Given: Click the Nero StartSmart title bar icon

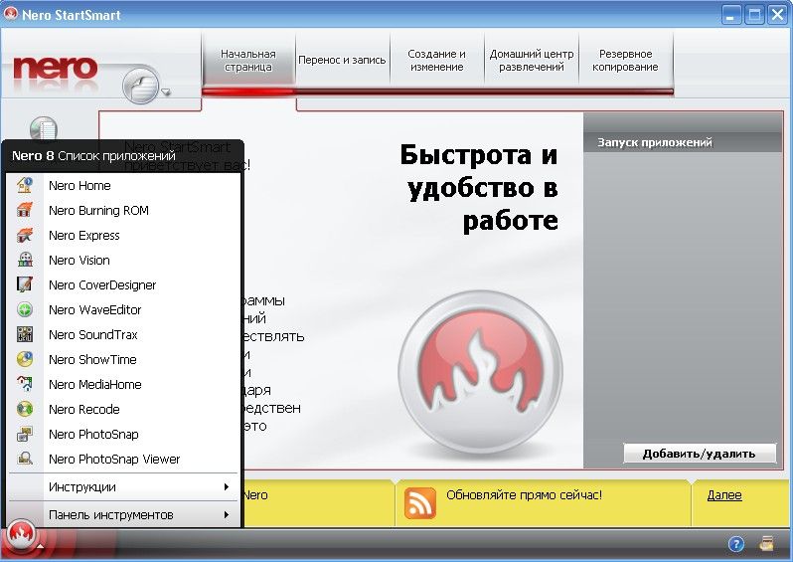Looking at the screenshot, I should click(x=11, y=14).
